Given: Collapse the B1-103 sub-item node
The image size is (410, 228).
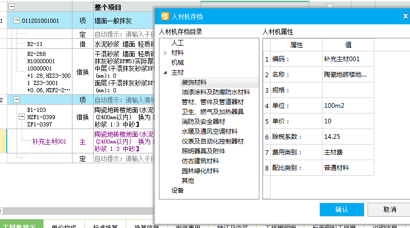Looking at the screenshot, I should [x=22, y=117].
